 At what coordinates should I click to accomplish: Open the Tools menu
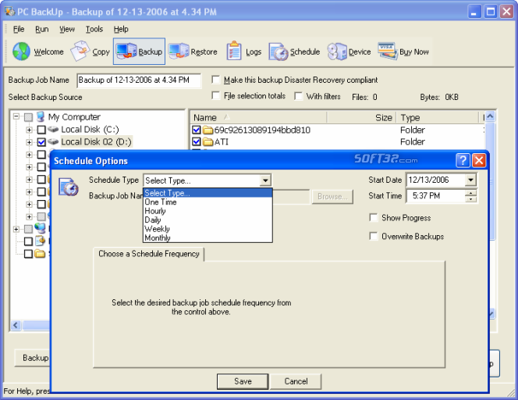94,29
